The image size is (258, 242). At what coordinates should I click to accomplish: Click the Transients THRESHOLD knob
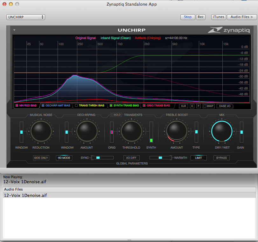pyautogui.click(x=131, y=131)
